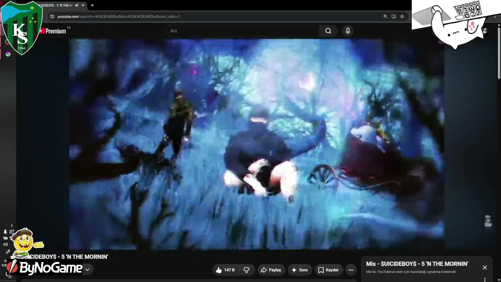Image resolution: width=501 pixels, height=282 pixels.
Task: Click the video player to pause playback
Action: click(x=256, y=144)
